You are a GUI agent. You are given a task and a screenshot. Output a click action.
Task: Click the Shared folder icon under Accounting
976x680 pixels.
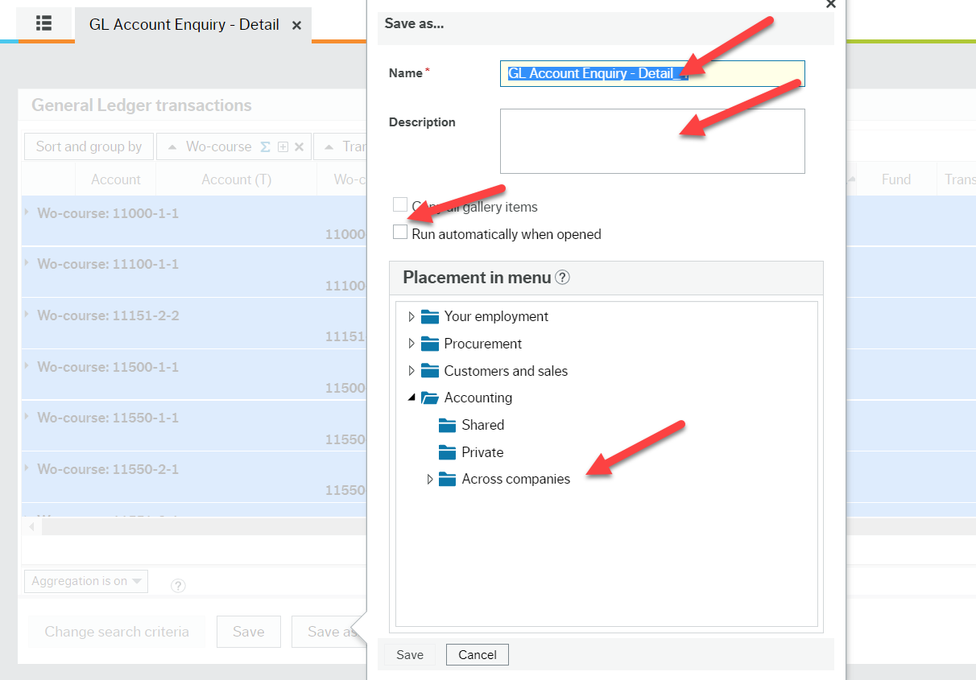(x=447, y=425)
